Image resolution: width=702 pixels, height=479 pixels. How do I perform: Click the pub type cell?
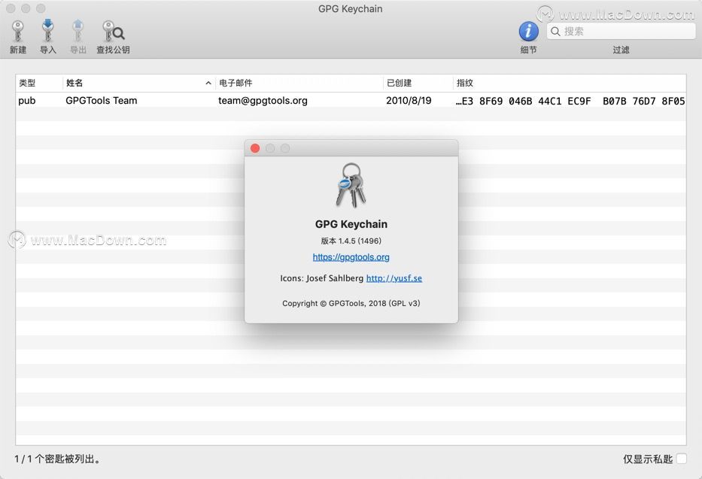[x=27, y=101]
